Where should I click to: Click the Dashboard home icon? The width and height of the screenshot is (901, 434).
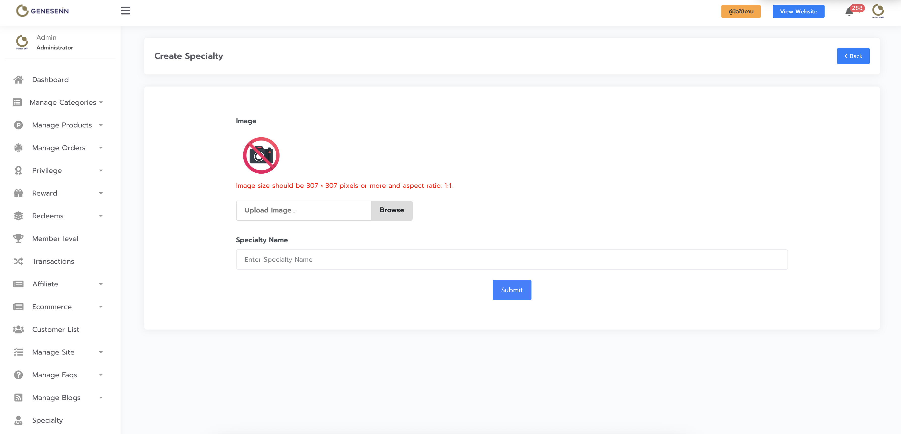18,80
